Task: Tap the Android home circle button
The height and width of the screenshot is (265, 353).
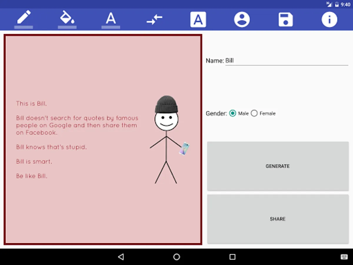Action: click(176, 257)
